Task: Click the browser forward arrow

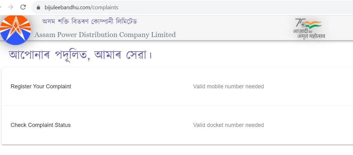Action: click(11, 7)
